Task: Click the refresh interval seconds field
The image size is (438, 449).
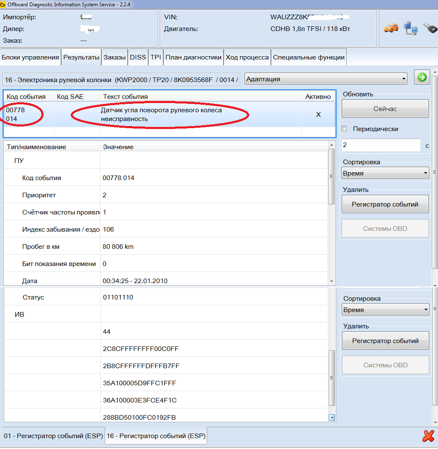Action: [381, 145]
